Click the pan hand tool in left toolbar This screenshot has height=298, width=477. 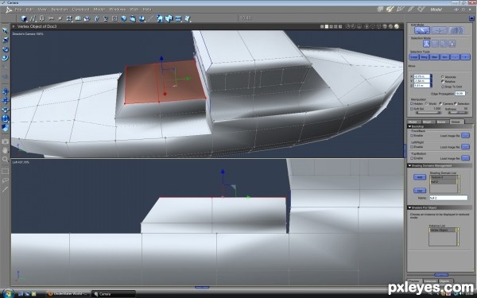pos(6,150)
